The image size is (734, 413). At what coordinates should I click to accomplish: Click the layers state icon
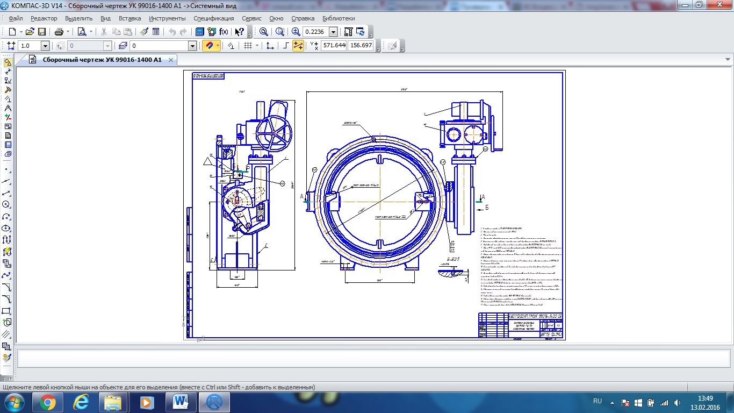click(123, 46)
